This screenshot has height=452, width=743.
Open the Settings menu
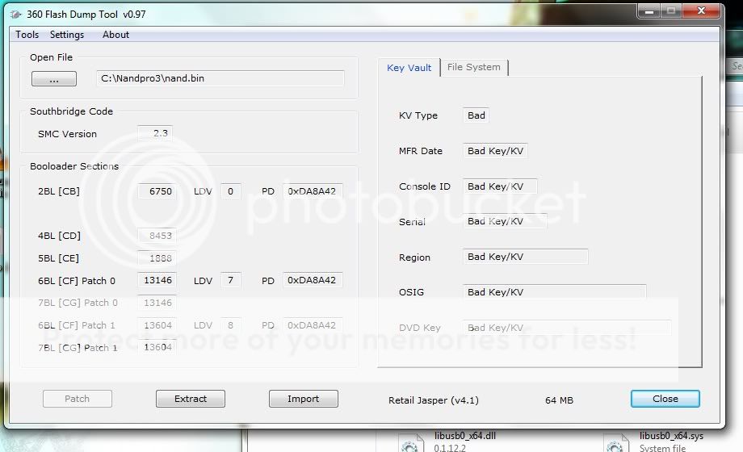pos(67,35)
